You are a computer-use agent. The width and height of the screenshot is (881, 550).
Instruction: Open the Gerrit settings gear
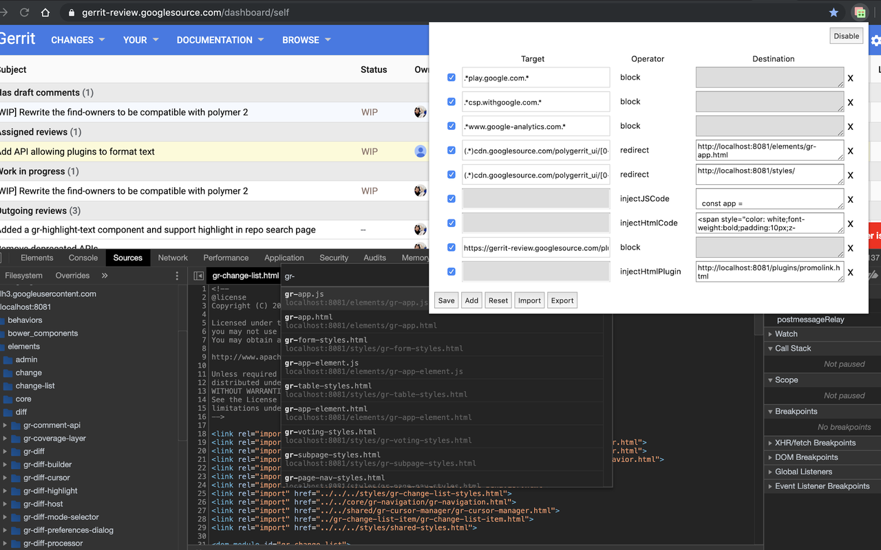[x=875, y=40]
